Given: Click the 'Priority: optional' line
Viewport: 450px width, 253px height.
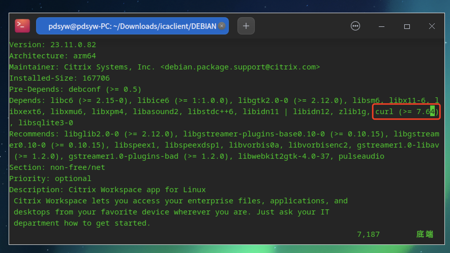Looking at the screenshot, I should (50, 179).
